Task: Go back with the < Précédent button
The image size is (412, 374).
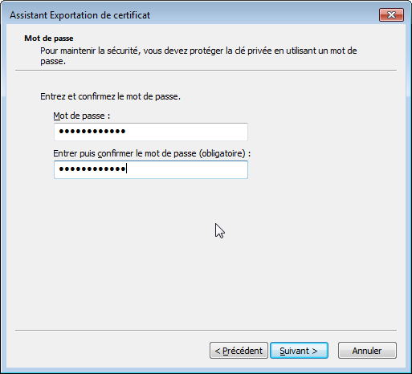Action: click(239, 351)
